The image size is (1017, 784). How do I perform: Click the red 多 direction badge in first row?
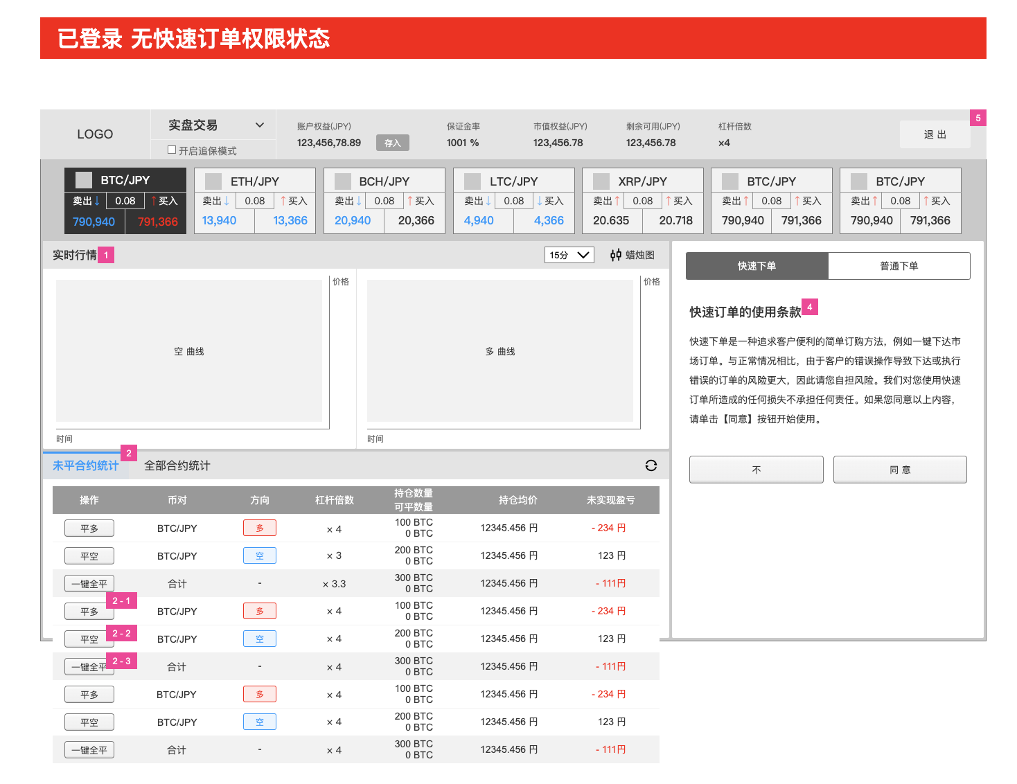pos(260,528)
